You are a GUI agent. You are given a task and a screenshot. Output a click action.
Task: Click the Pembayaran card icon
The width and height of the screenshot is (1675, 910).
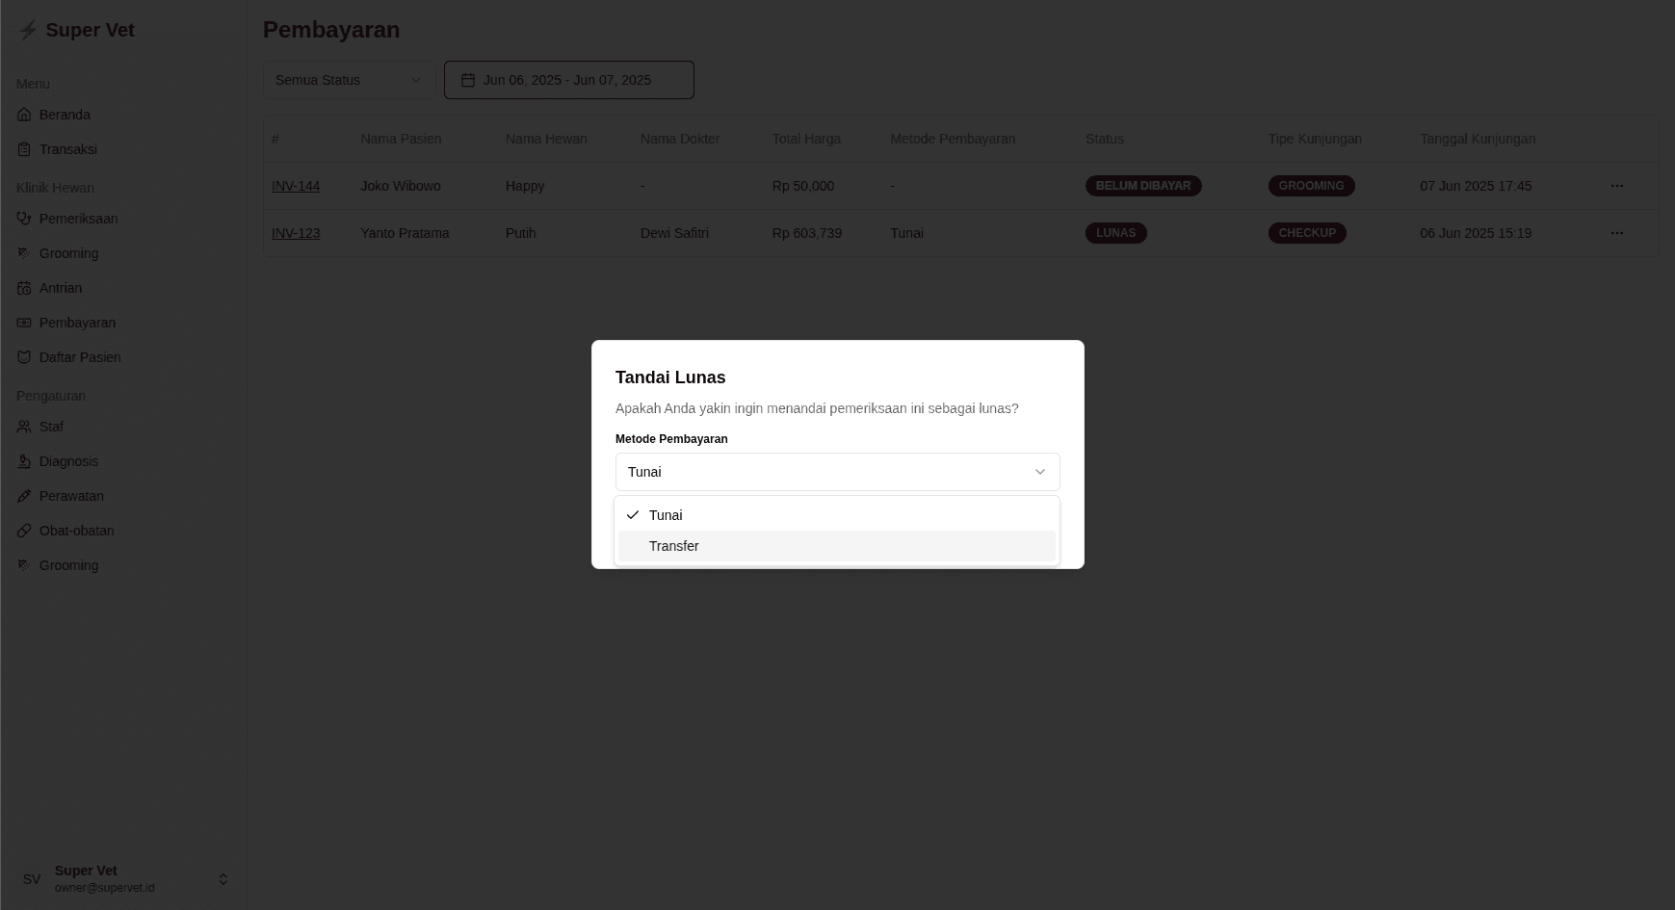25,323
